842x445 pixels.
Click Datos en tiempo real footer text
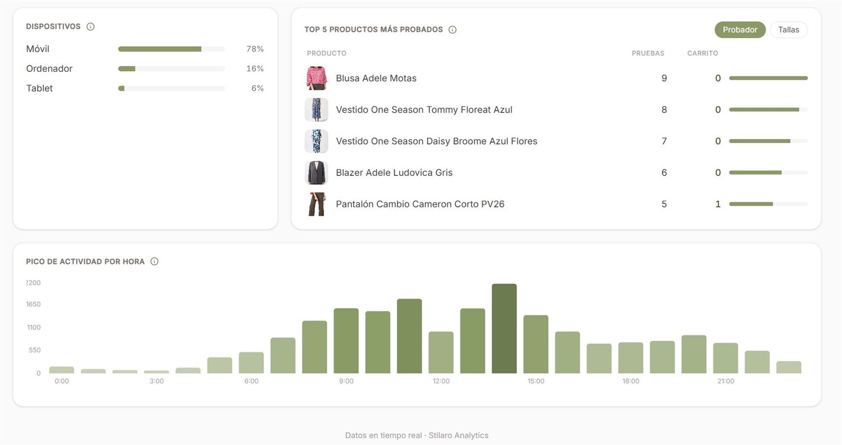(x=417, y=435)
